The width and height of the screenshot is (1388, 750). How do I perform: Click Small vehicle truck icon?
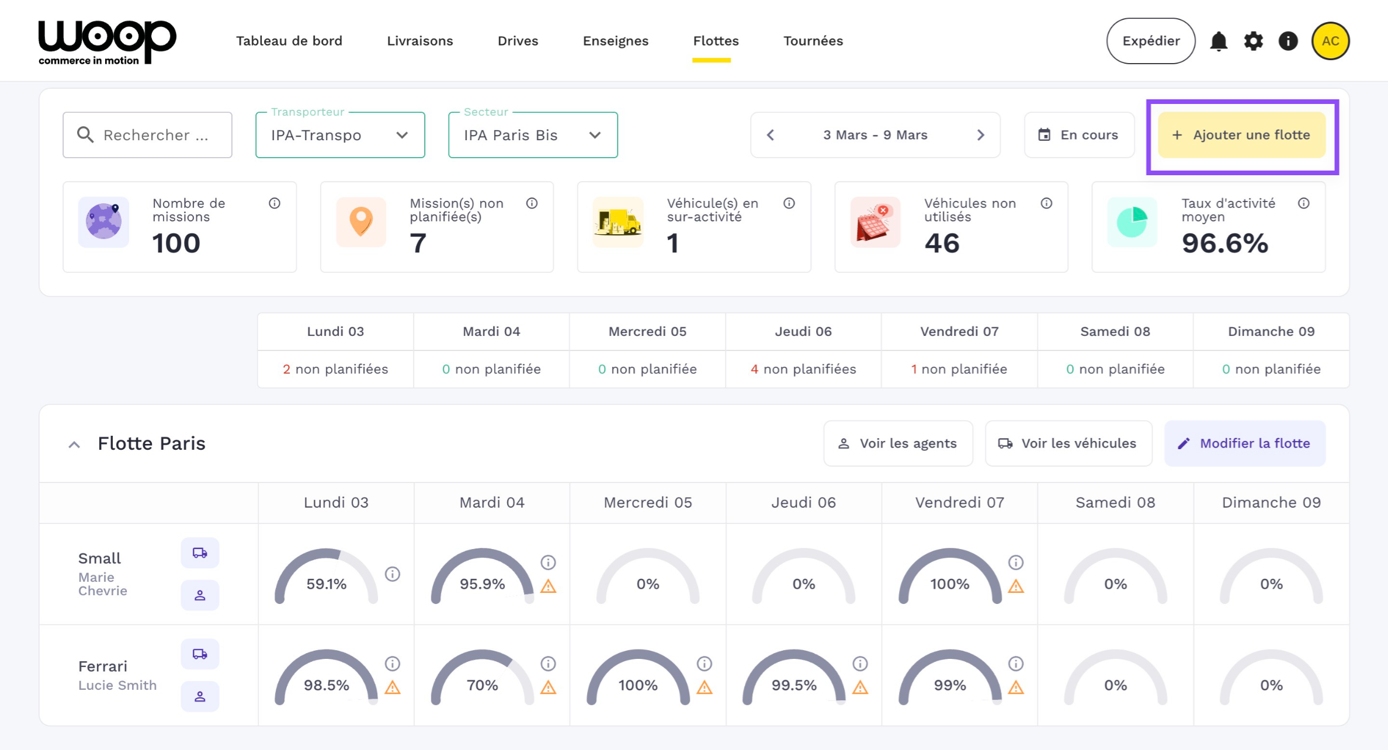tap(200, 553)
